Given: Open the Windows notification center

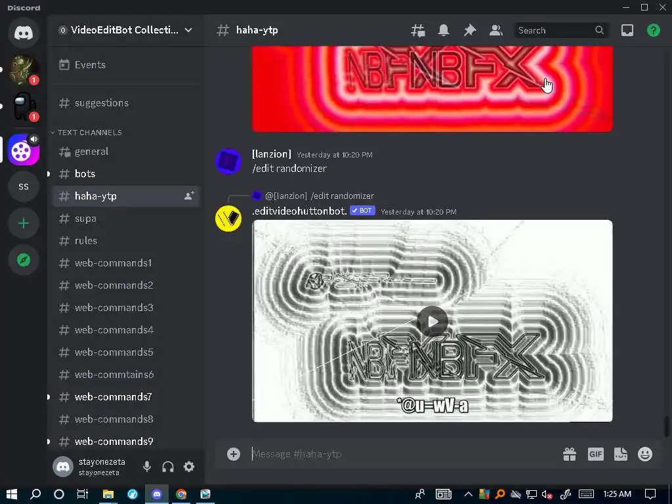Looking at the screenshot, I should tap(650, 494).
